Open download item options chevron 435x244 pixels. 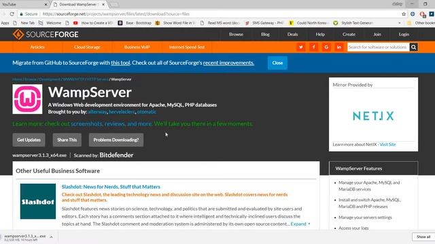tap(52, 237)
